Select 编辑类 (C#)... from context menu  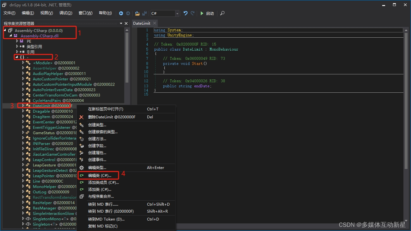coord(100,175)
